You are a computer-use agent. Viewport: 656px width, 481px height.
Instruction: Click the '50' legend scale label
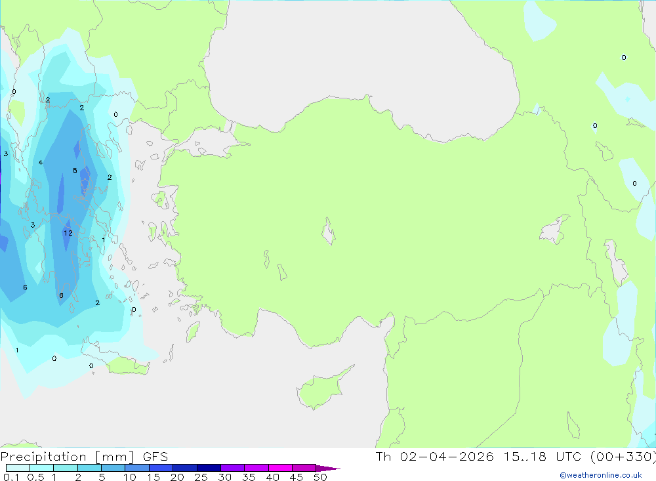tap(320, 477)
